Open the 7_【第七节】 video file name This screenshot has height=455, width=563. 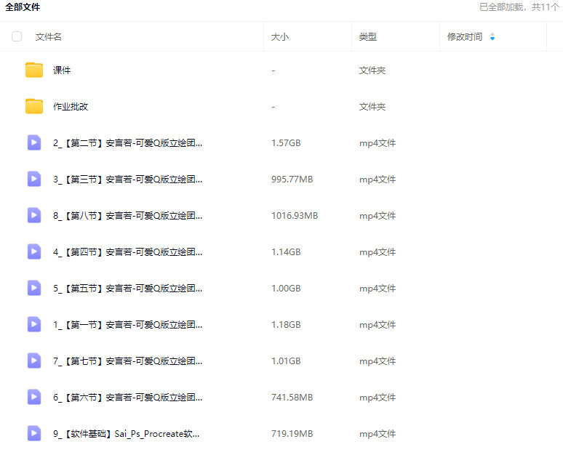[x=127, y=361]
